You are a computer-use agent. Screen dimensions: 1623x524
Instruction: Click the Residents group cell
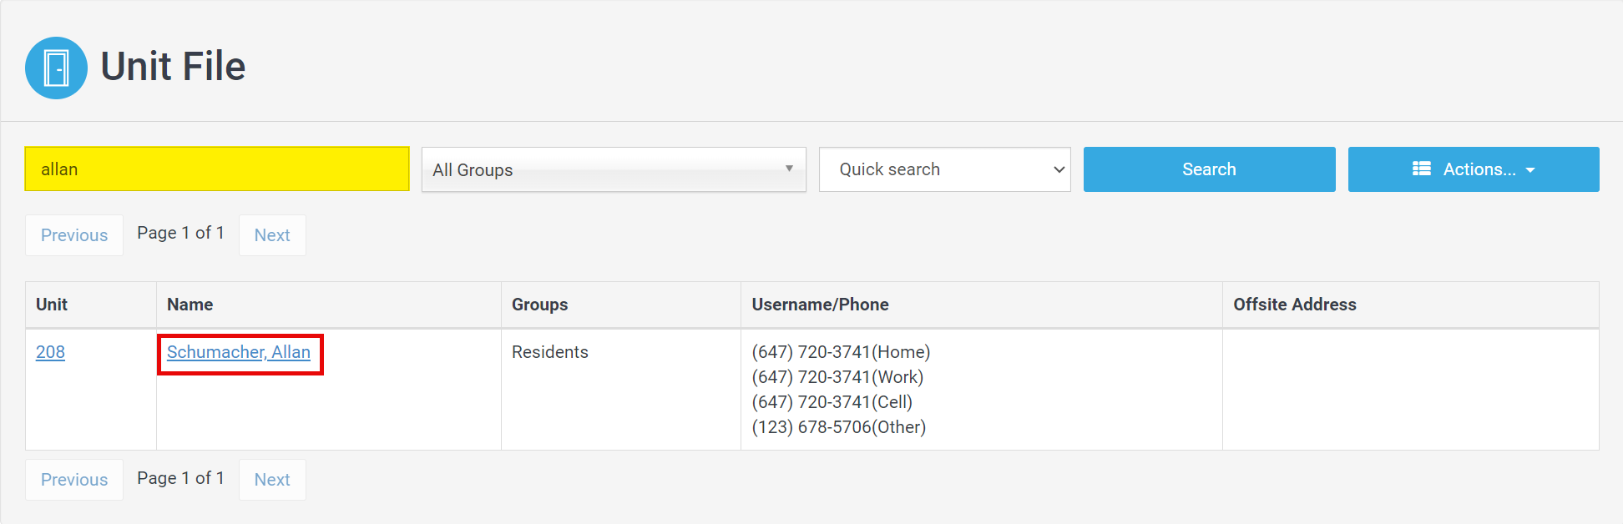(x=549, y=352)
